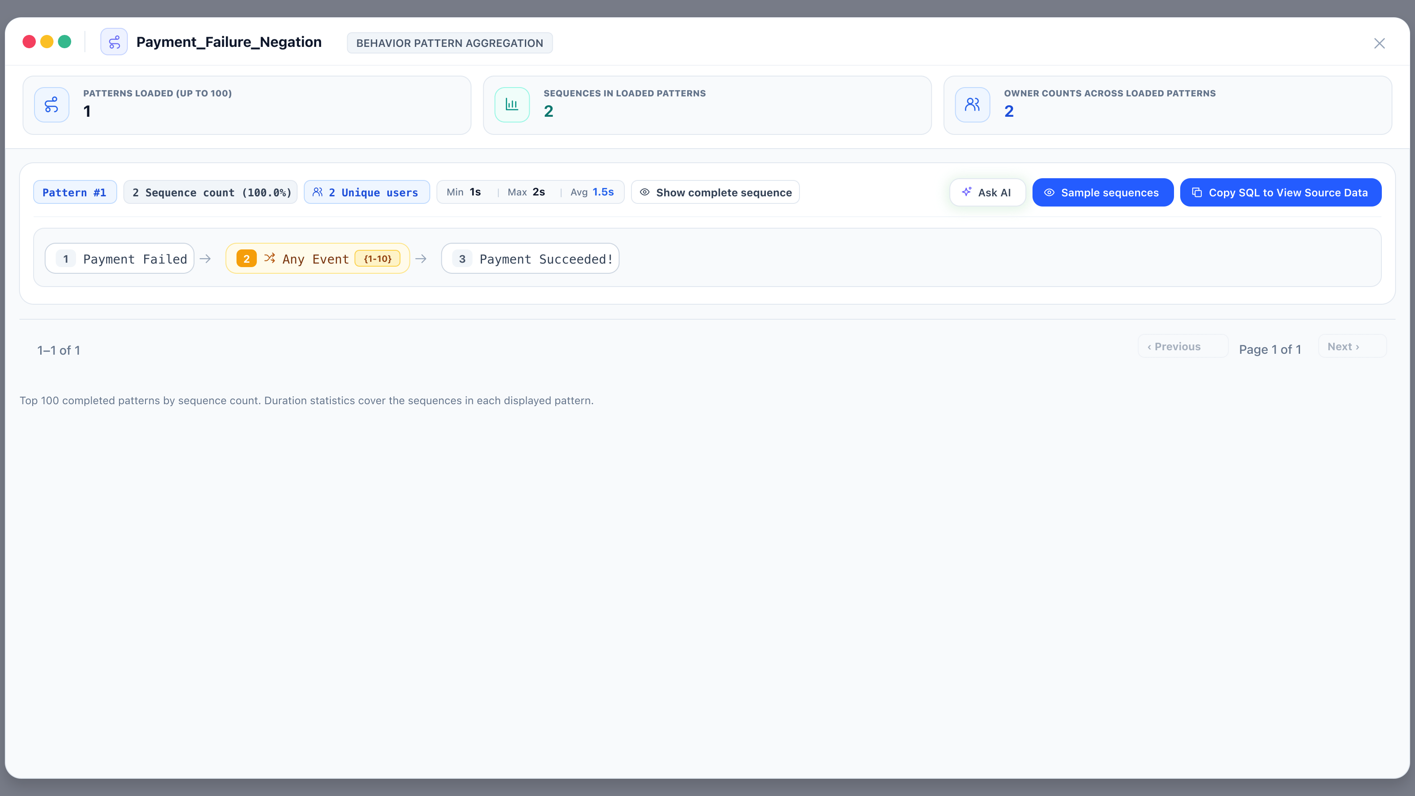Image resolution: width=1415 pixels, height=796 pixels.
Task: Click the 2 Sequence count (100.0%) badge
Action: 210,192
